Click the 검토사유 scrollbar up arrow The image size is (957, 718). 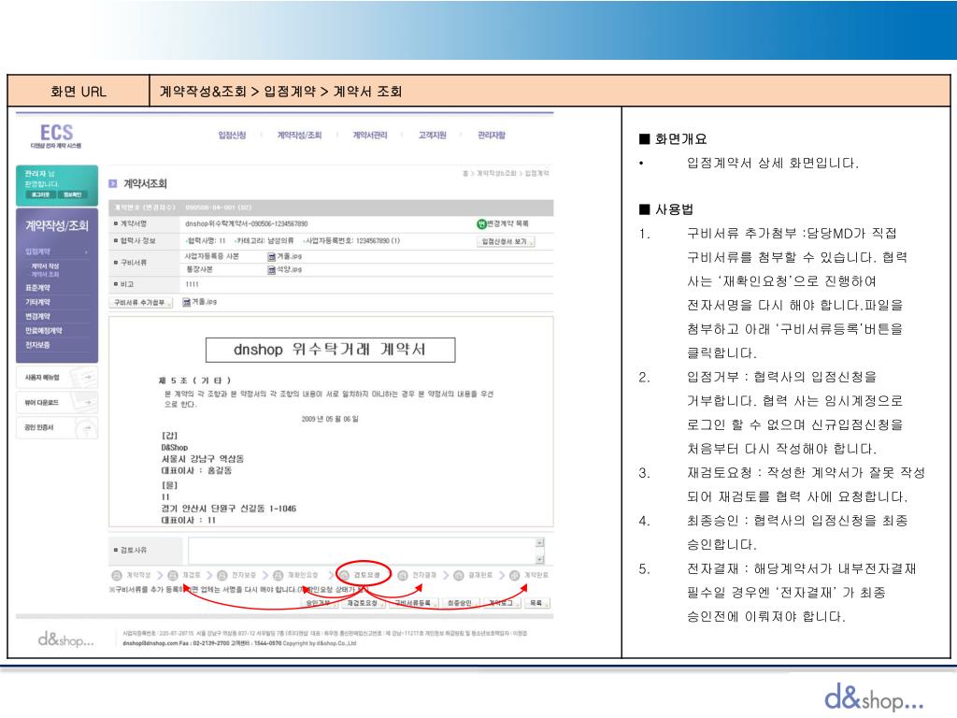point(539,543)
